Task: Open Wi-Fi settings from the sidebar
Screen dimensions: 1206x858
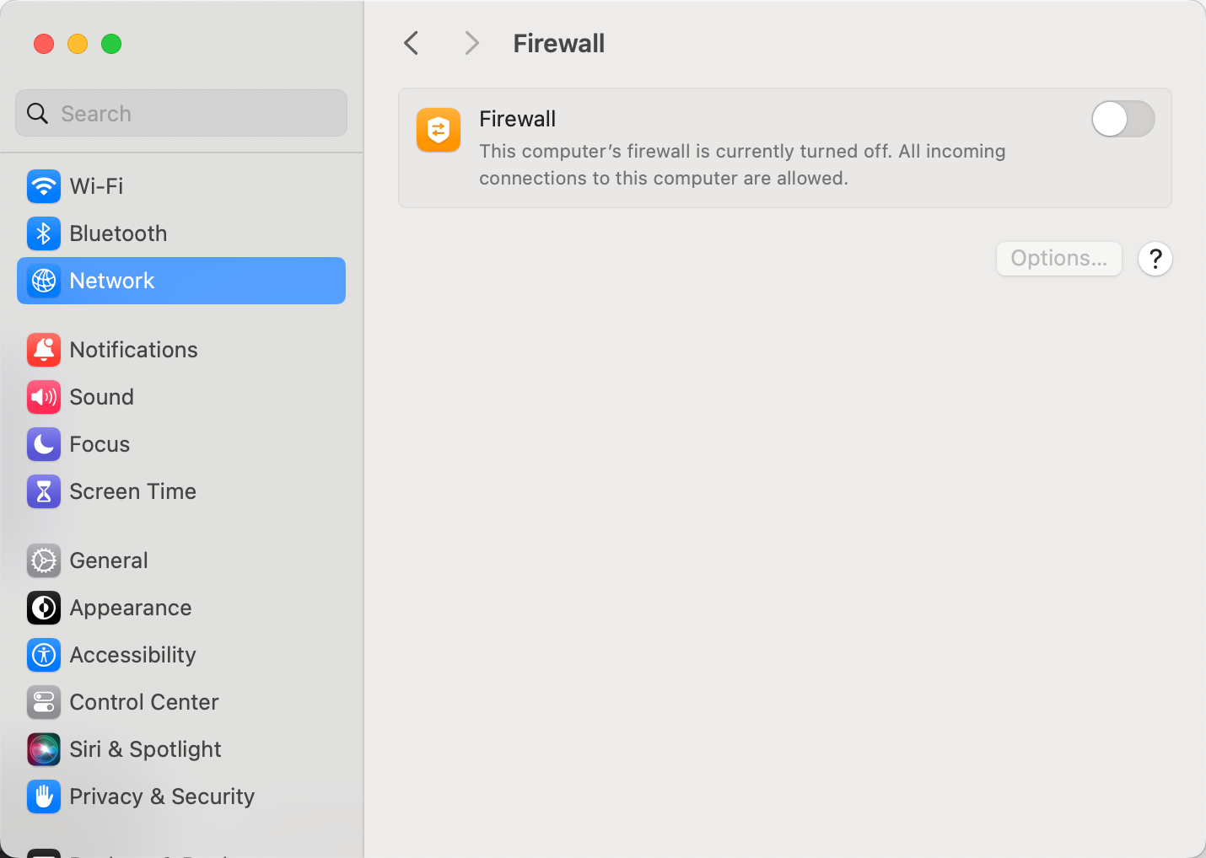Action: pos(96,186)
